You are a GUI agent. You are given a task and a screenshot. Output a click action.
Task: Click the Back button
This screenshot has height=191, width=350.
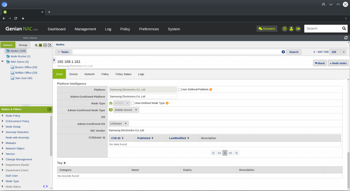click(x=320, y=63)
